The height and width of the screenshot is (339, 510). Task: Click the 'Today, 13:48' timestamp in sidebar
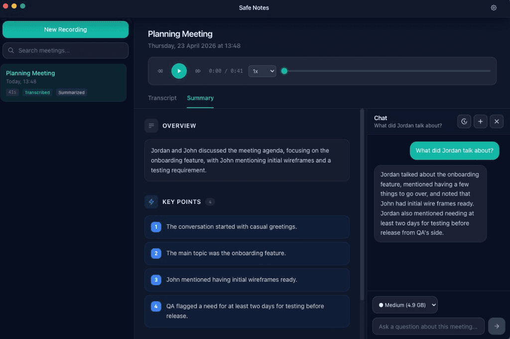(21, 81)
